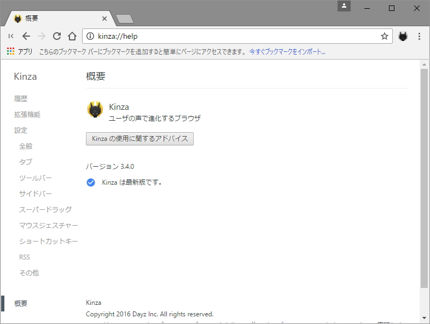Screen dimensions: 430x324
Task: Click the ユーザの声で進化するブラウザ tagline
Action: point(155,119)
